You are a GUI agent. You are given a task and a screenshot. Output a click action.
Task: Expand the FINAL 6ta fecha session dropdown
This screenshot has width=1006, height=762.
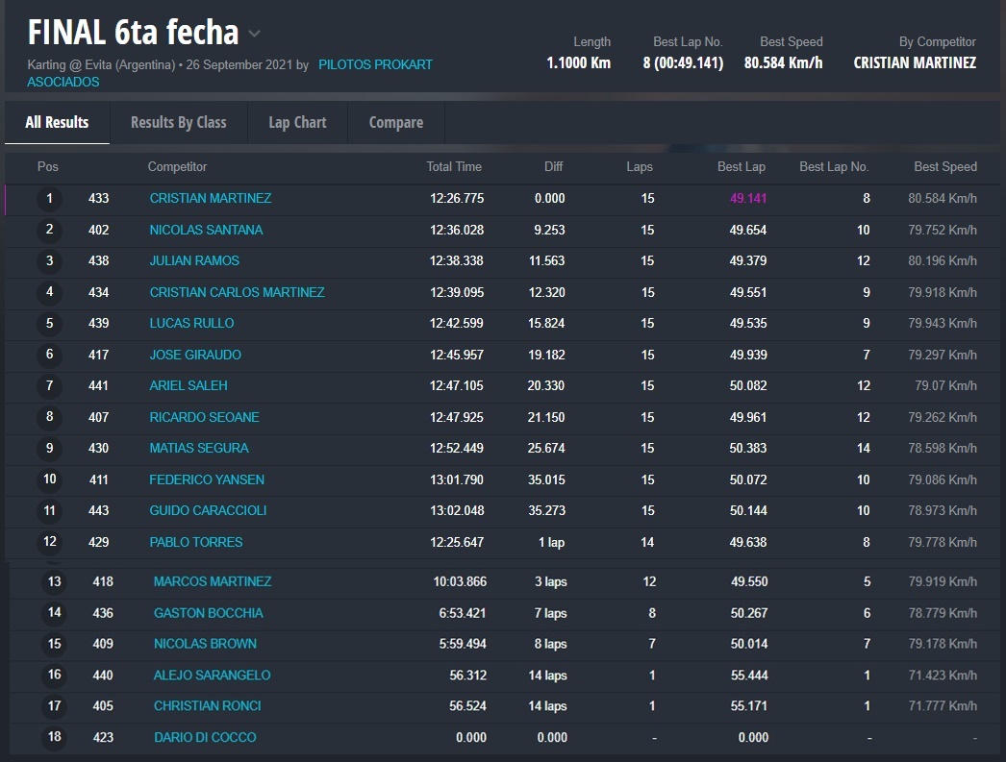(x=254, y=34)
